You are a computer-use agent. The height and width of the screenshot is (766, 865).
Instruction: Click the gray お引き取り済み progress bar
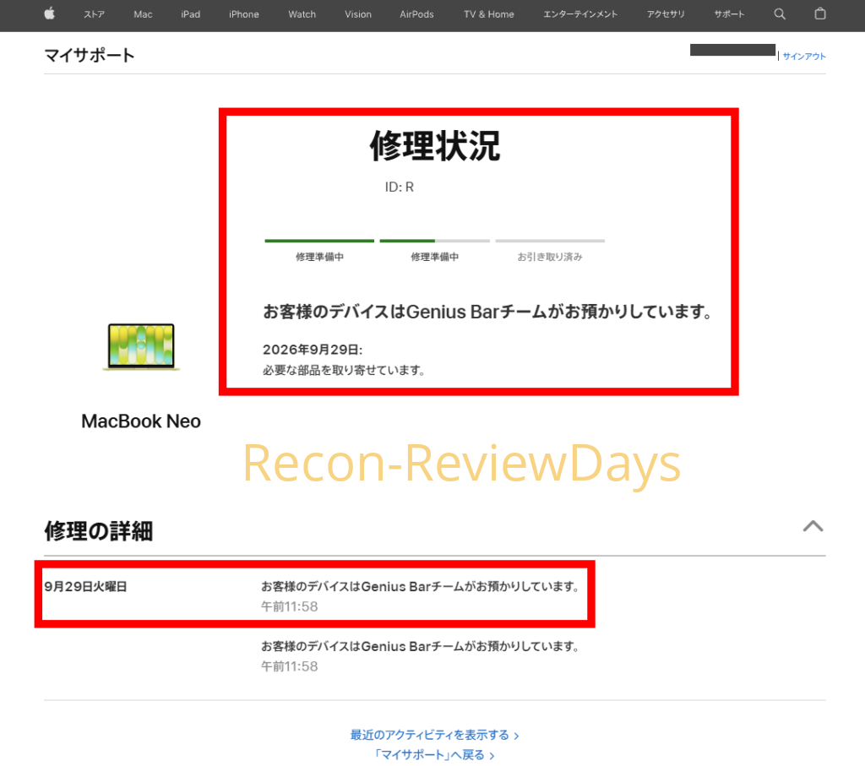[550, 241]
